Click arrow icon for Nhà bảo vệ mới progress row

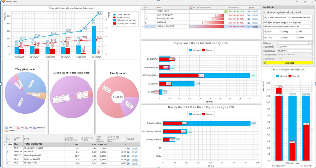[x=249, y=11]
